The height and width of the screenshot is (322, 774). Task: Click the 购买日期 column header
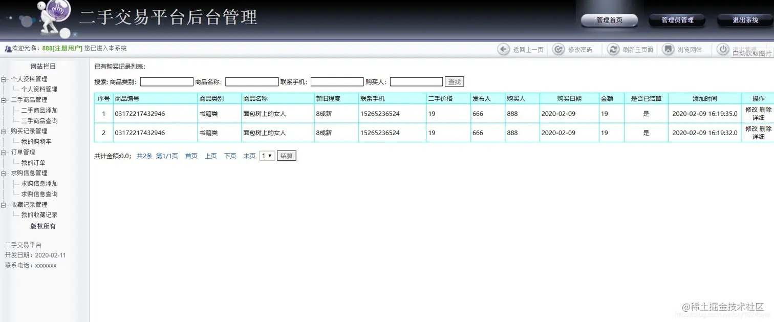(569, 98)
